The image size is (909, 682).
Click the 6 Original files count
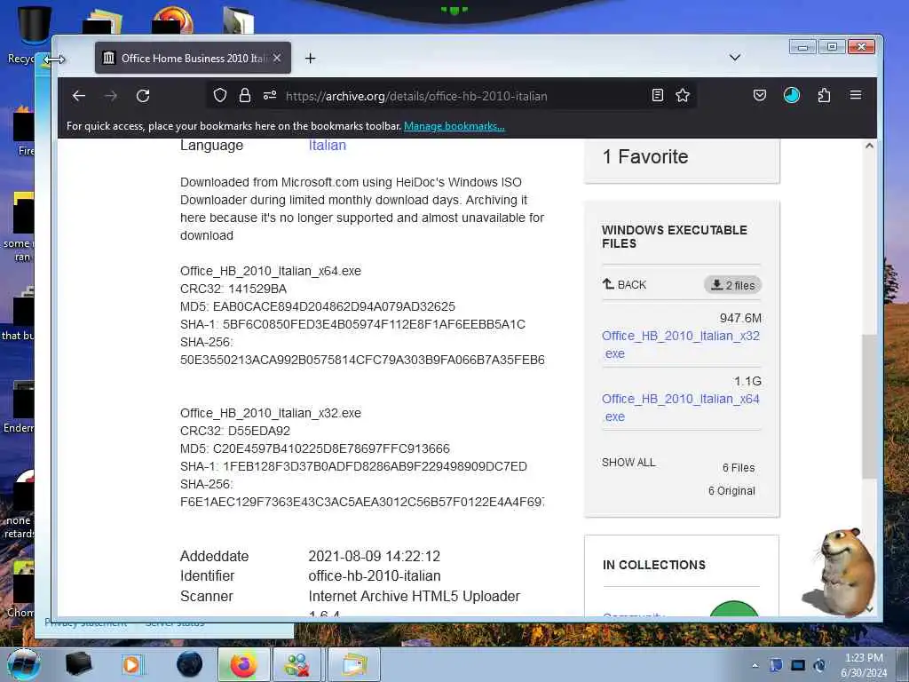(x=731, y=490)
